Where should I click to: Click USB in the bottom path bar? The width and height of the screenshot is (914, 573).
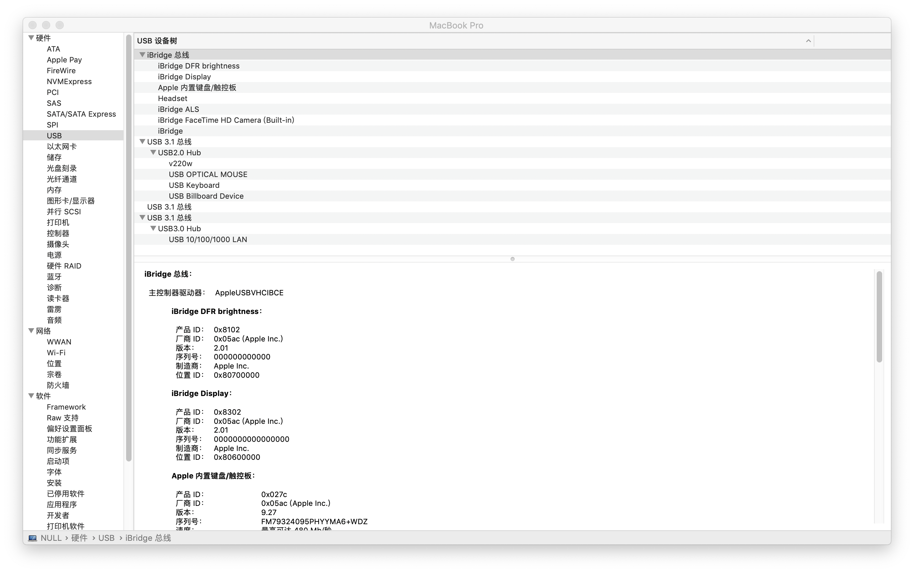click(106, 538)
